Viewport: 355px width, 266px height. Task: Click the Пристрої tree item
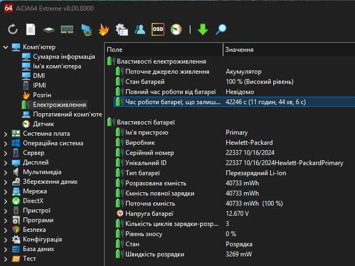[36, 210]
